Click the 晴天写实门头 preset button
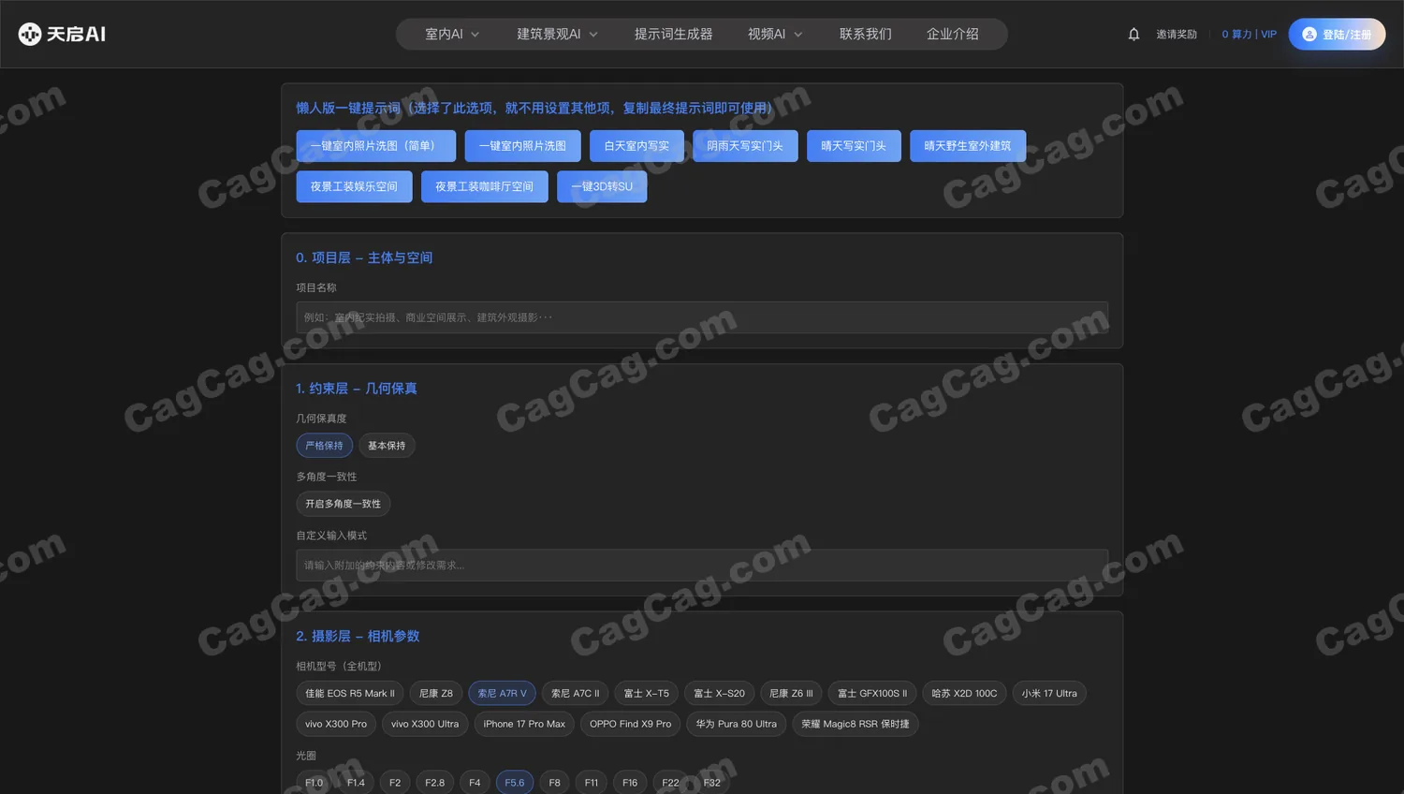Screen dimensions: 1404x794 pos(854,146)
